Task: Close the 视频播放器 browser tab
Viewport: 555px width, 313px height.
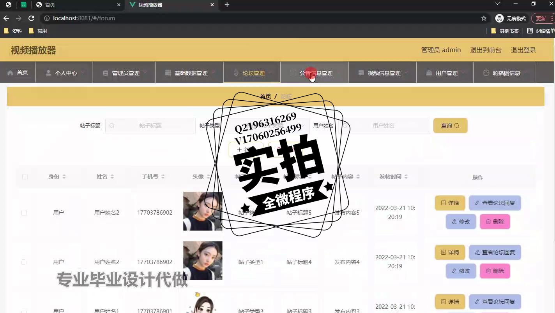Action: point(212,5)
